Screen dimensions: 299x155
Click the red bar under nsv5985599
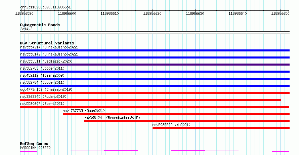point(221,128)
